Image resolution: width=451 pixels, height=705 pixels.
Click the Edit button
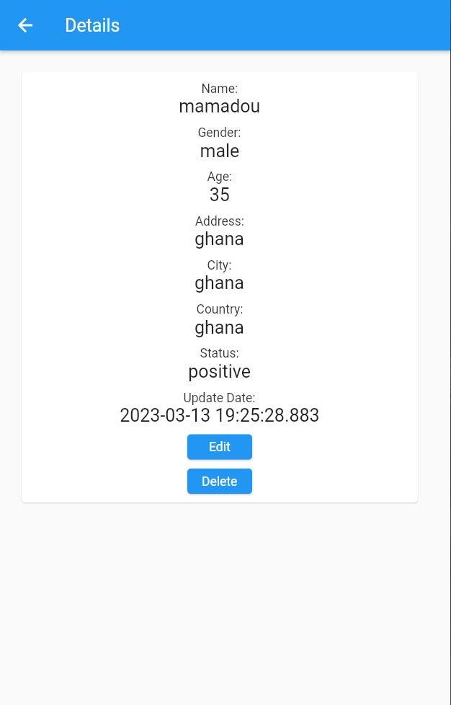tap(219, 447)
